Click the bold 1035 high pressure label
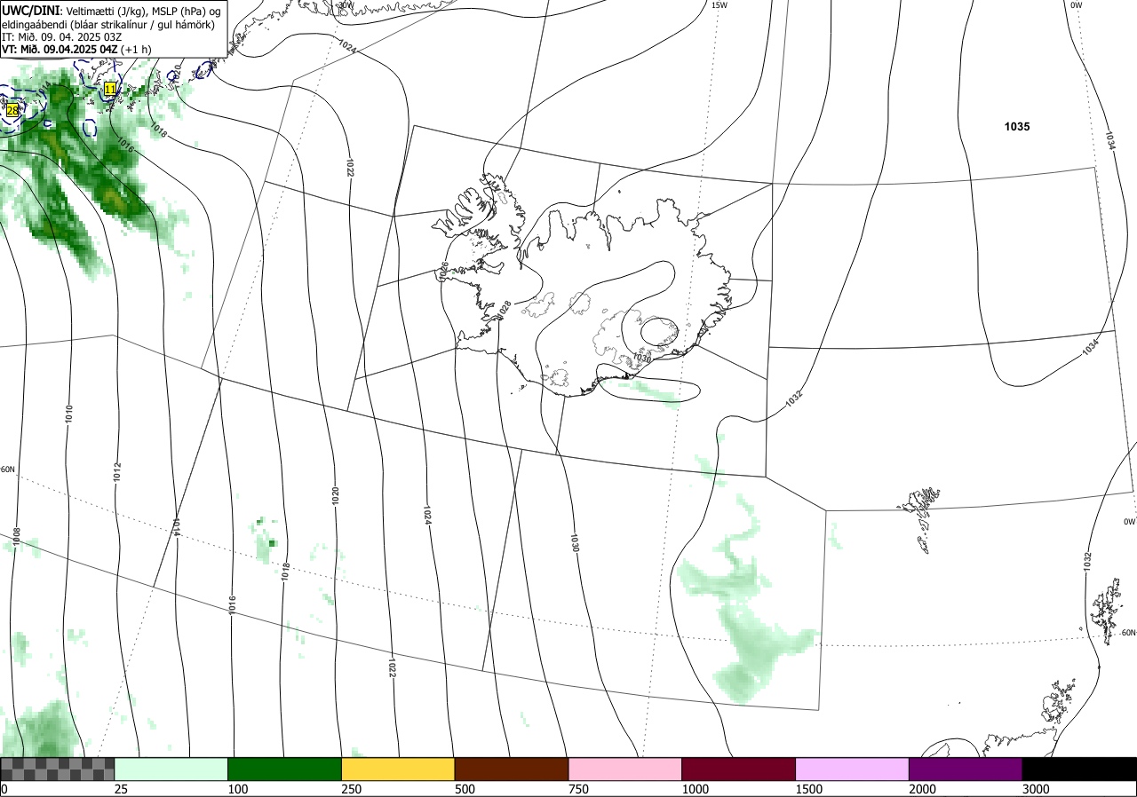The height and width of the screenshot is (797, 1137). tap(1017, 127)
